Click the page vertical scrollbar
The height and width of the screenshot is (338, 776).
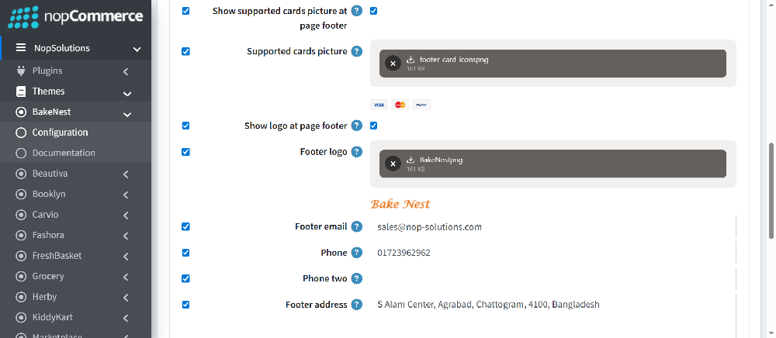pos(771,190)
